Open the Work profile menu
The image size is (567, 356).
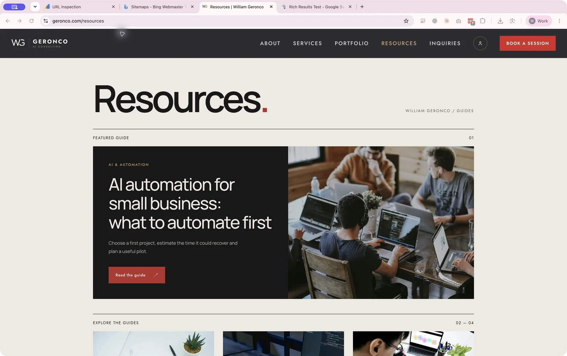pos(539,21)
